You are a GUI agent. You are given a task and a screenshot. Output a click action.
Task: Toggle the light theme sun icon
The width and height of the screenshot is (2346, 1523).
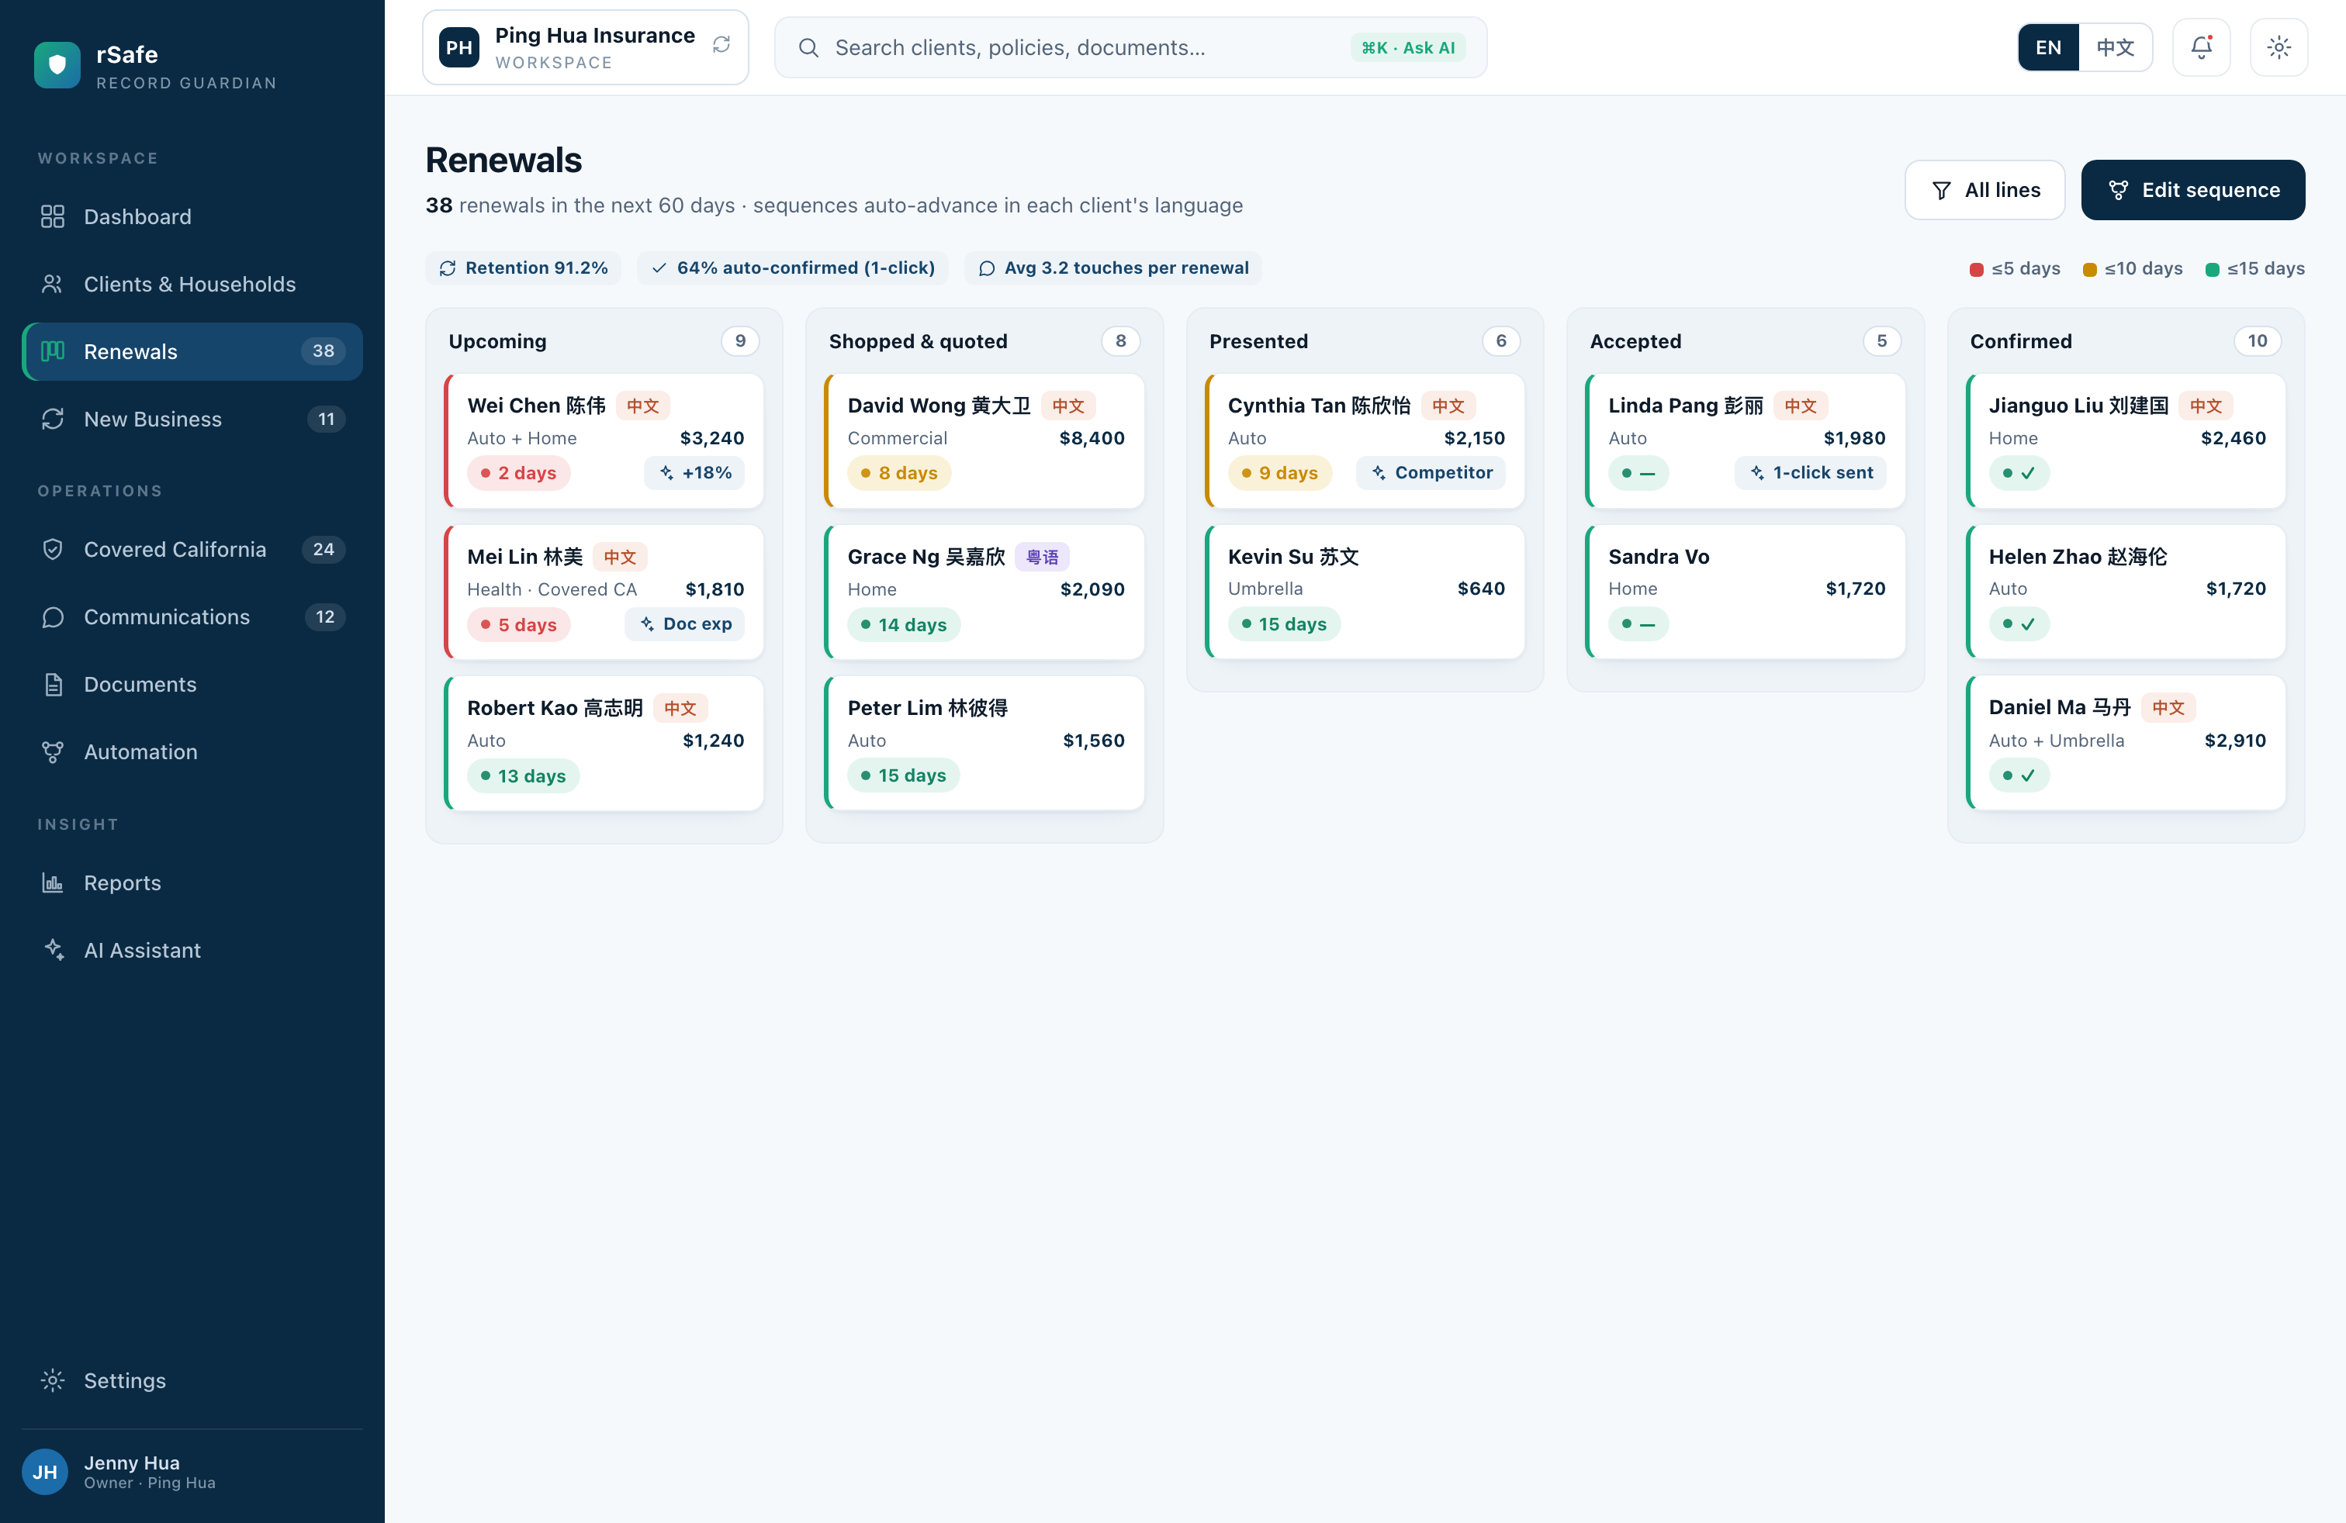[x=2279, y=47]
